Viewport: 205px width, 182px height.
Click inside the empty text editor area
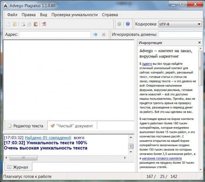69,80
